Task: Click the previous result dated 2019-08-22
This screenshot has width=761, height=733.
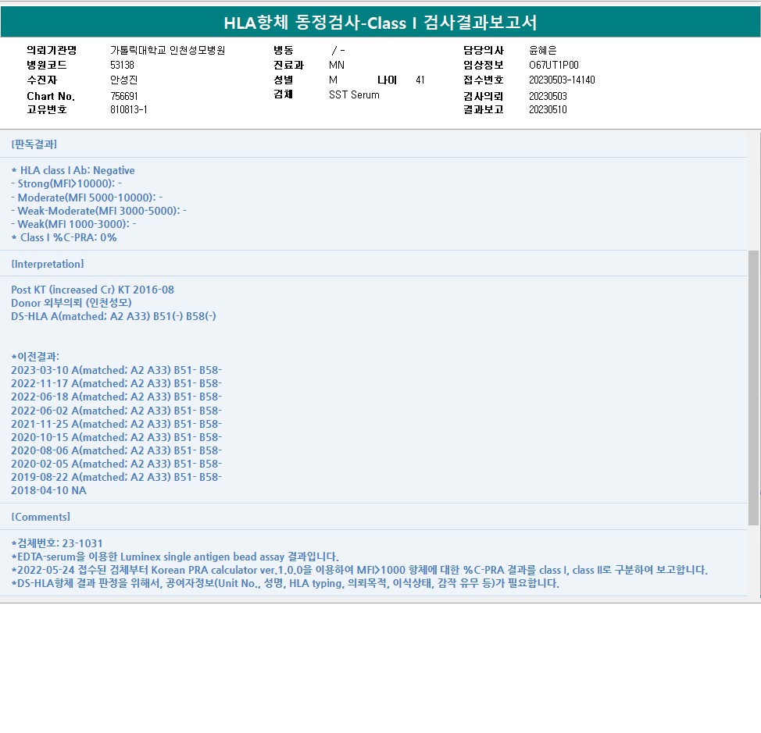Action: pyautogui.click(x=116, y=477)
